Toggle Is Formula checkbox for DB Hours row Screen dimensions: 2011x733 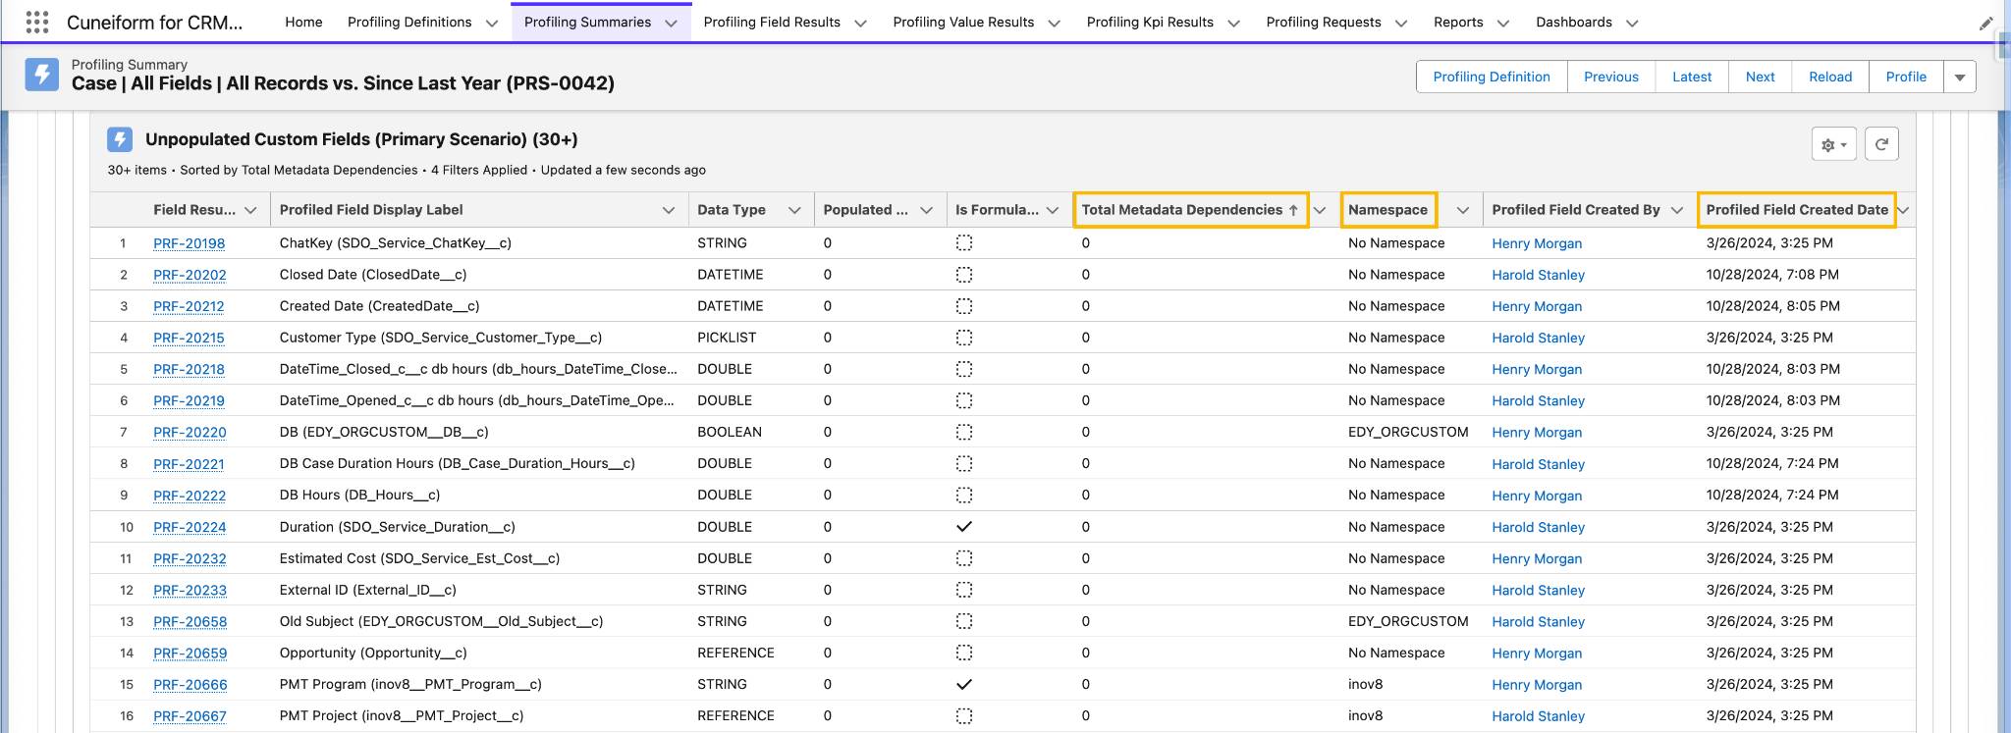tap(964, 496)
